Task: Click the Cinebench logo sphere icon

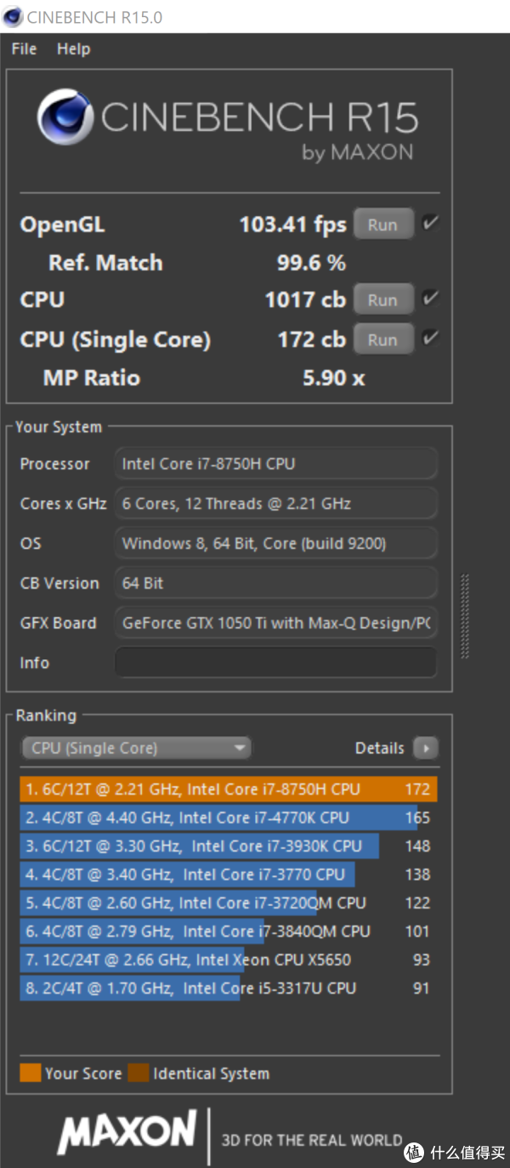Action: [65, 118]
